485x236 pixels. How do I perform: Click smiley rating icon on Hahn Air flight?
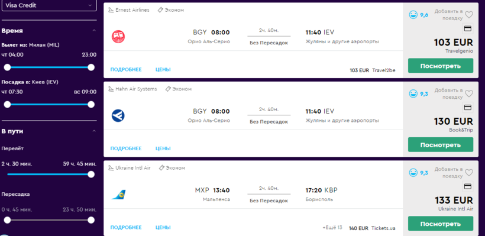413,93
